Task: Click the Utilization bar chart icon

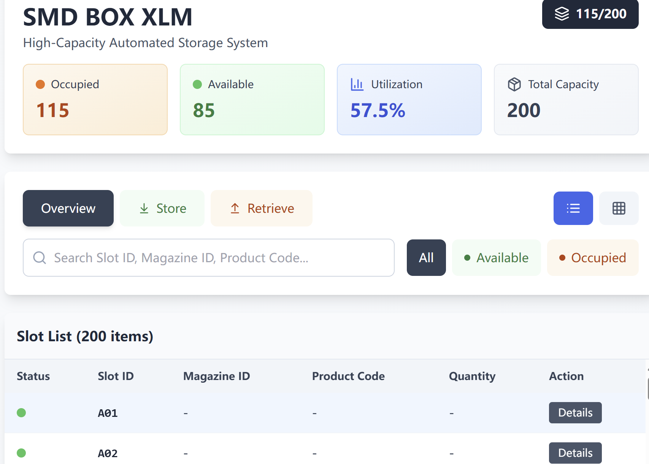Action: 357,84
